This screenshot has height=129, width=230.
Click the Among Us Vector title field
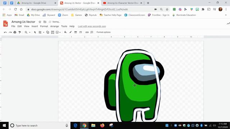tap(23, 22)
